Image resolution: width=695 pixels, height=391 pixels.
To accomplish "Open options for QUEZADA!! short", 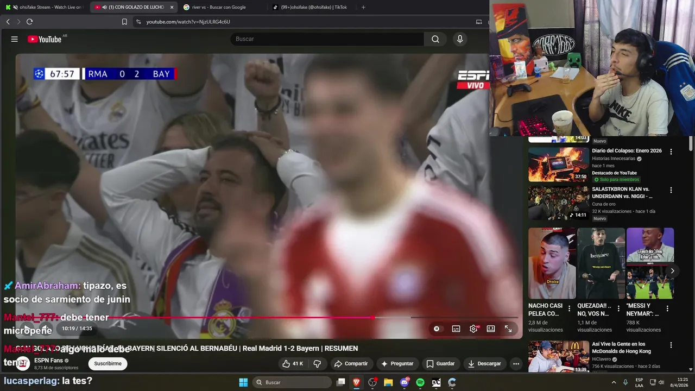I will [618, 308].
